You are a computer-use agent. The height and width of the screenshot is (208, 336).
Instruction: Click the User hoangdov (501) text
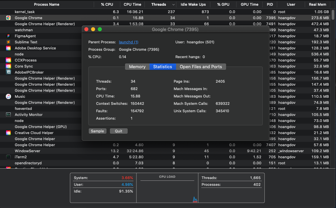pos(195,42)
